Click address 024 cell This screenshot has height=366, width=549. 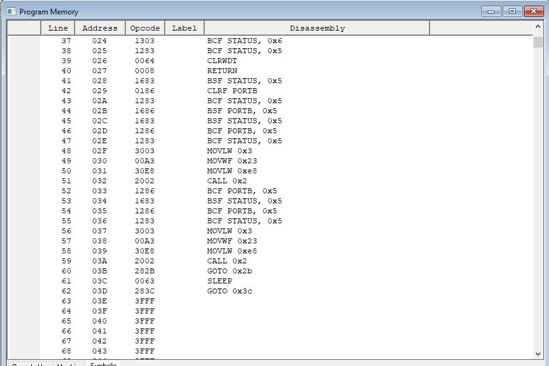coord(100,41)
